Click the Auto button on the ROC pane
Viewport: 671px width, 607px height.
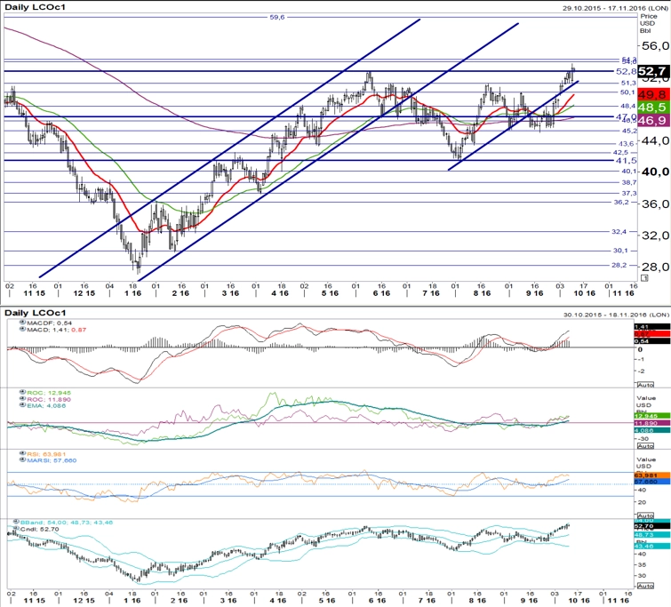point(645,445)
